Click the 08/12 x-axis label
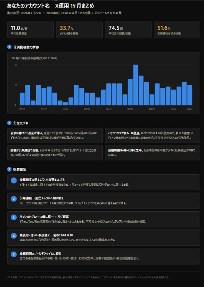The width and height of the screenshot is (204, 287). [109, 109]
